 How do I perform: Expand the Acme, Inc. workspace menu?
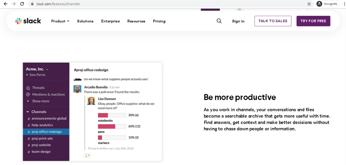point(37,69)
